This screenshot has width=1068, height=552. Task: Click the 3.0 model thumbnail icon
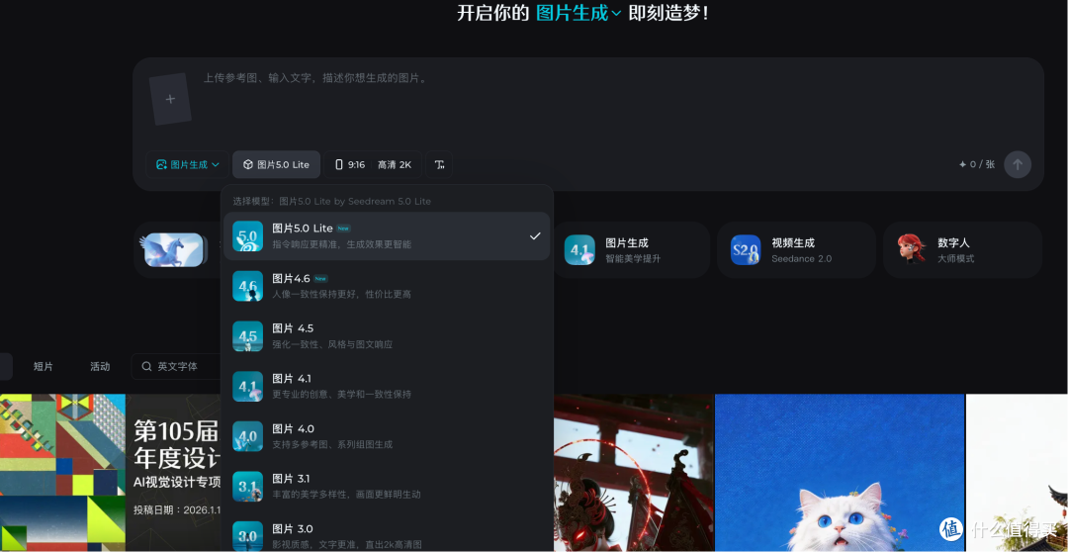pos(248,536)
